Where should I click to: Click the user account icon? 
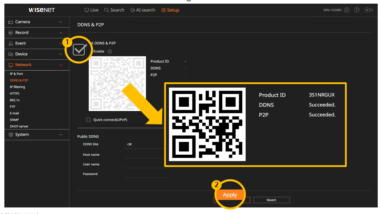[346, 10]
